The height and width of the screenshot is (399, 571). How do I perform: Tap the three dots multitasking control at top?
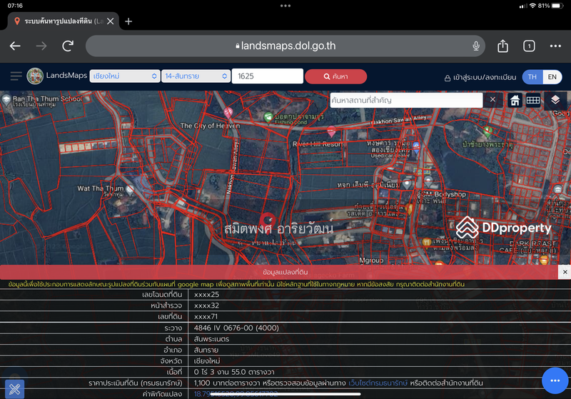[285, 6]
